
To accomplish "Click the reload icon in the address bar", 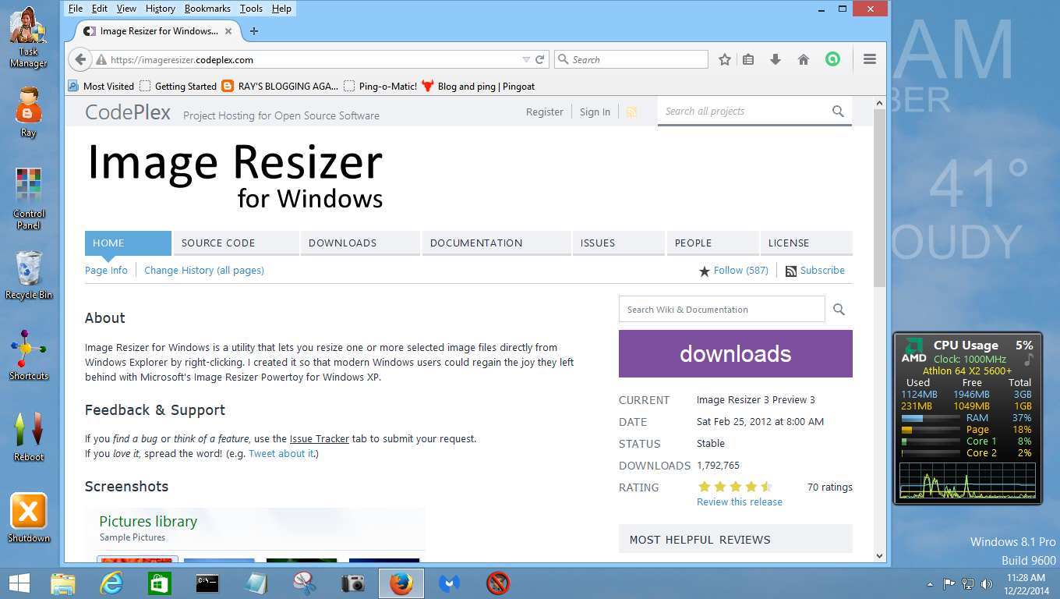I will [x=539, y=59].
